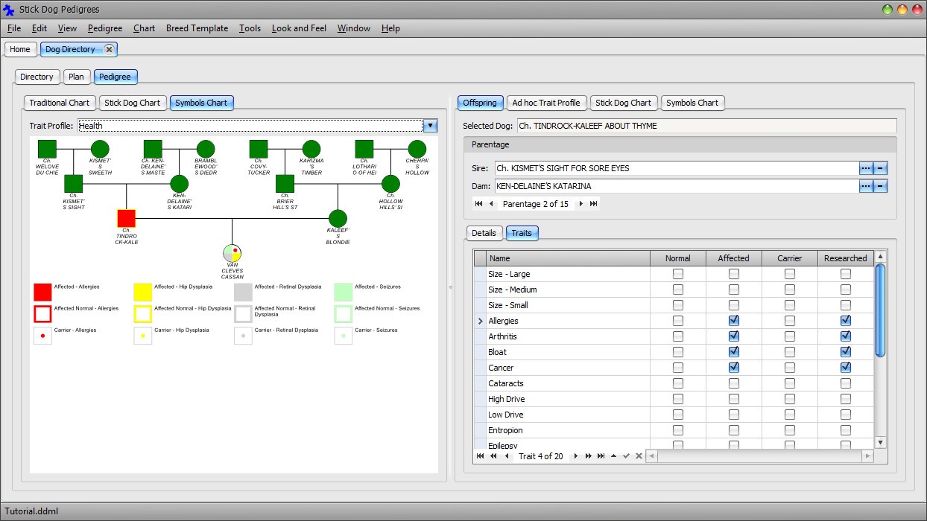Check the Normal box for Cataracts
Viewport: 927px width, 521px height.
pyautogui.click(x=677, y=383)
